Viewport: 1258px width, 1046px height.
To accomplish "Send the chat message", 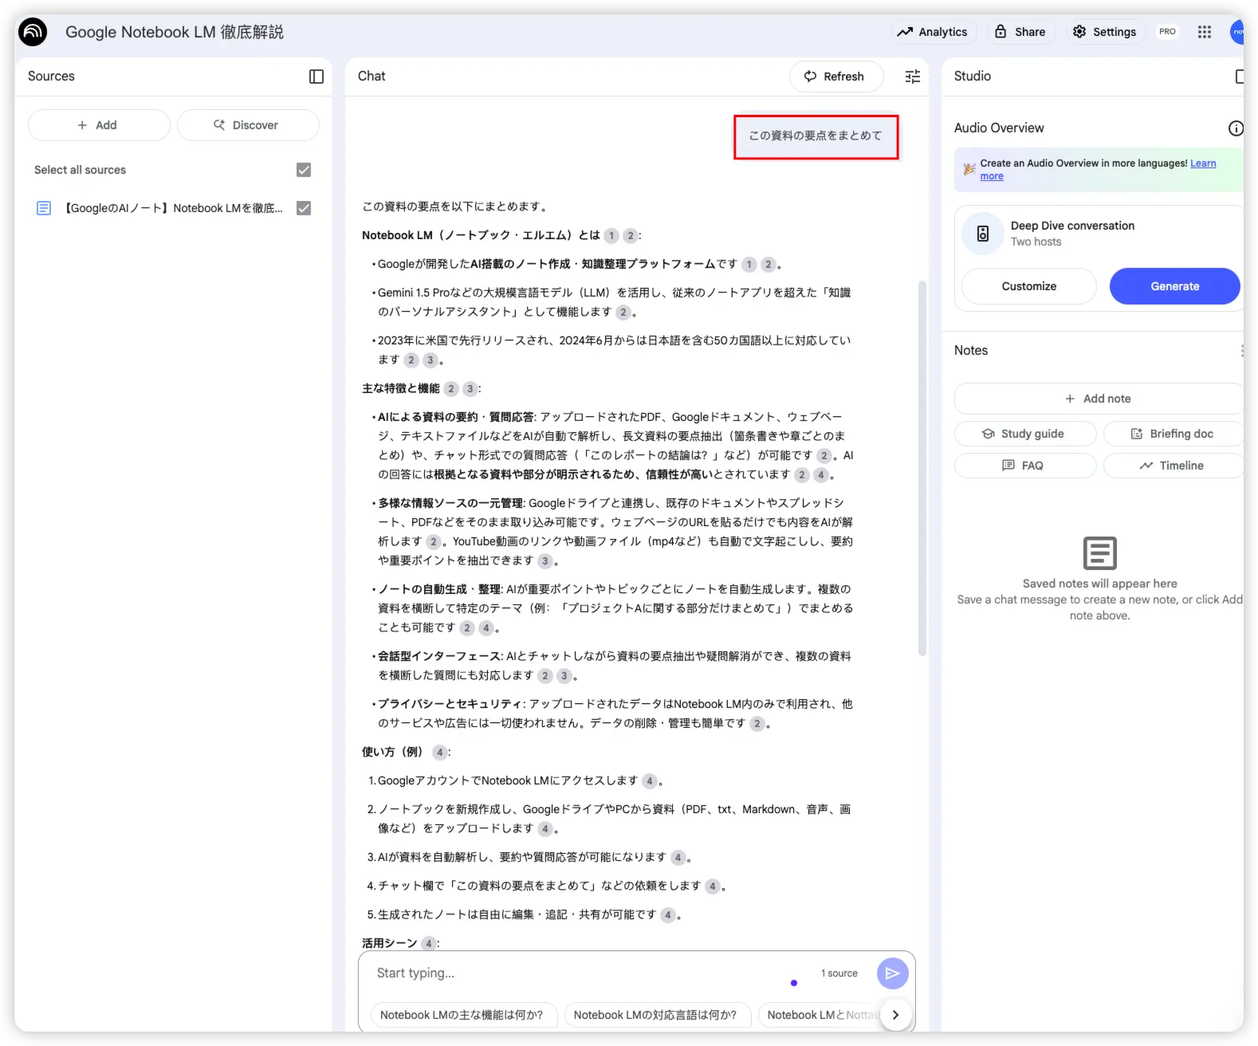I will (893, 973).
